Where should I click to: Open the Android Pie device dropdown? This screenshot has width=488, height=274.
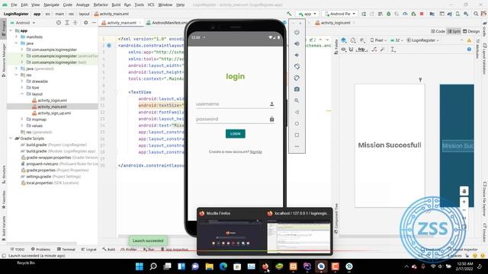339,14
